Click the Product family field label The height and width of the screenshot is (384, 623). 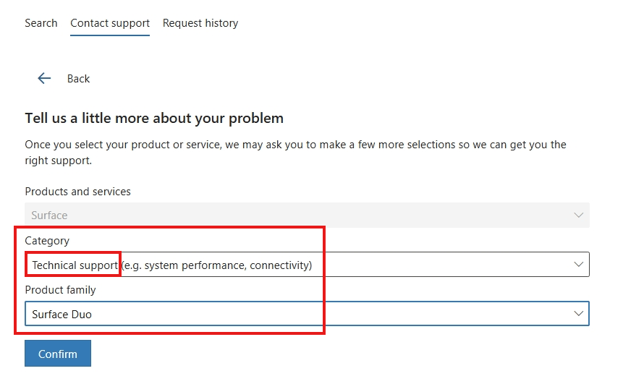(x=60, y=290)
